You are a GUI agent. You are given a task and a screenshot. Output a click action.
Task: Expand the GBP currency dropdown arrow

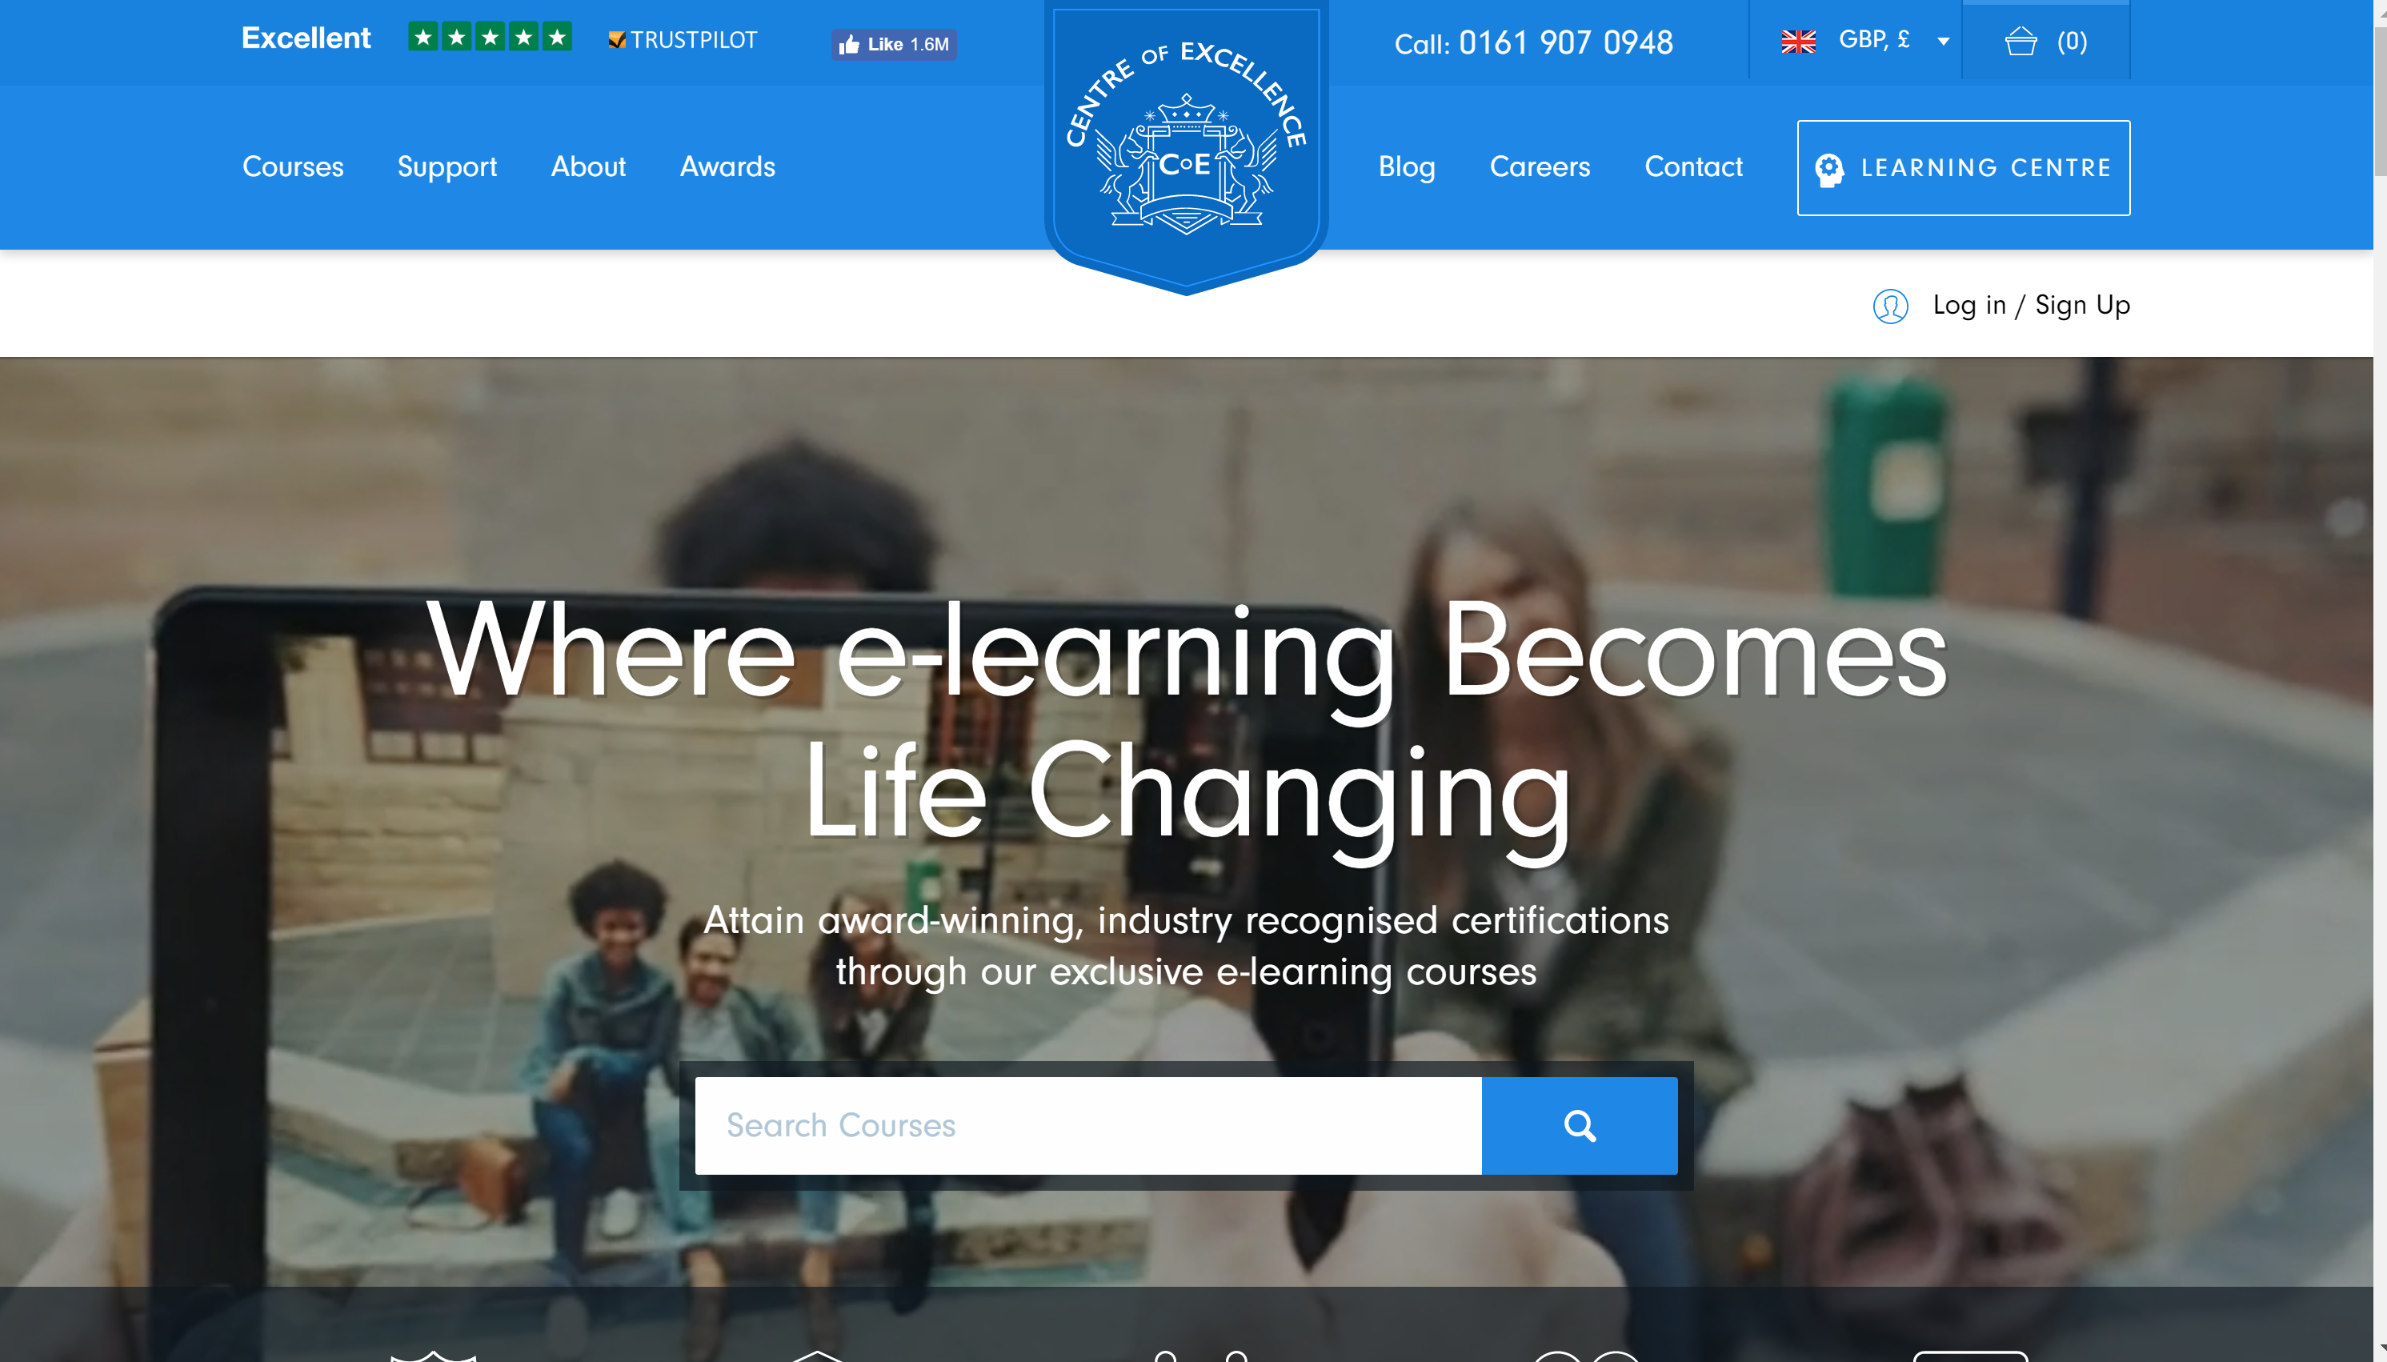click(x=1943, y=41)
